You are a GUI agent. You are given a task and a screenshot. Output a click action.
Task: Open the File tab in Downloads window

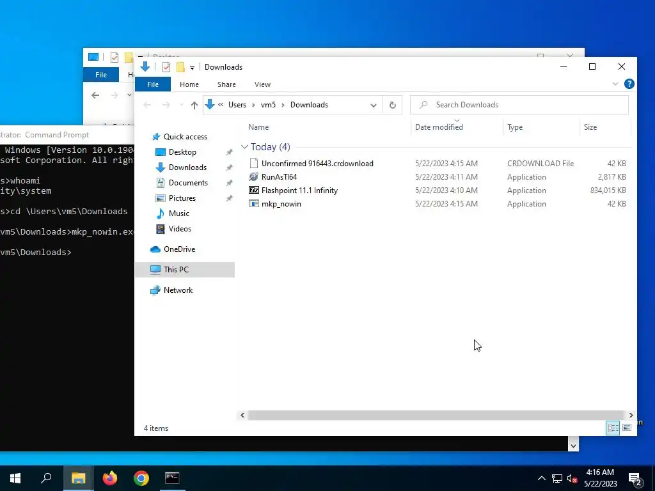(152, 84)
